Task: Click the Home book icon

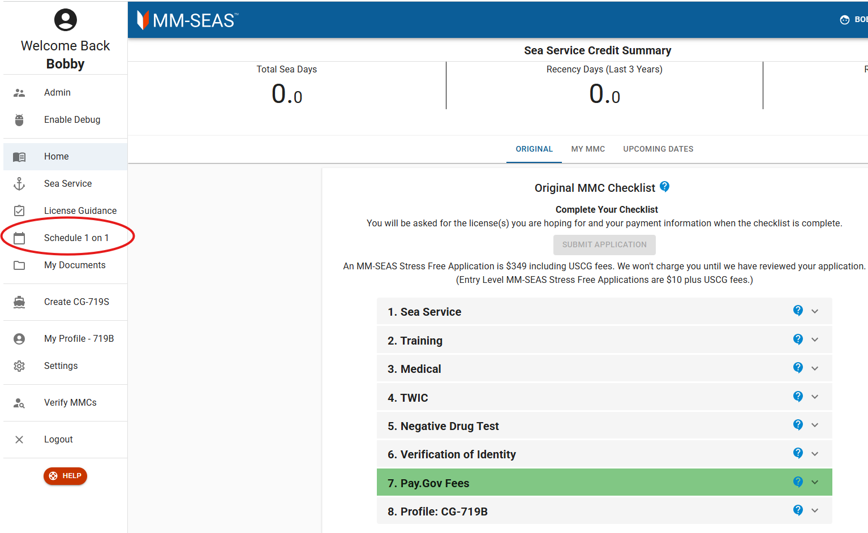Action: coord(19,157)
